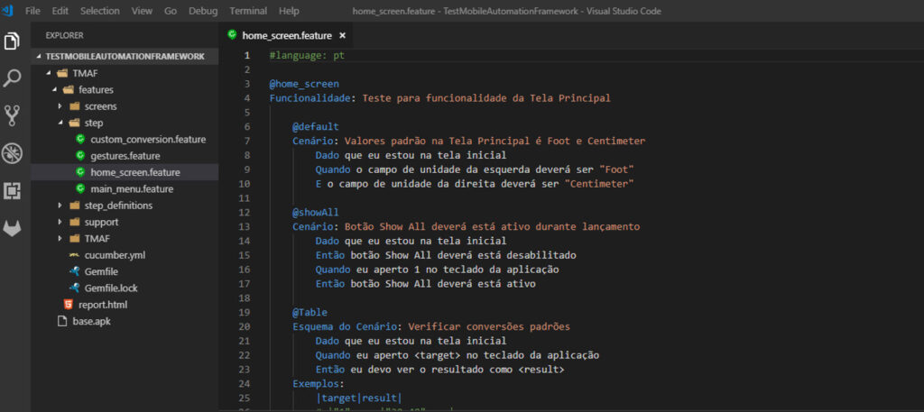Open the Go menu
This screenshot has height=412, width=924.
(171, 11)
